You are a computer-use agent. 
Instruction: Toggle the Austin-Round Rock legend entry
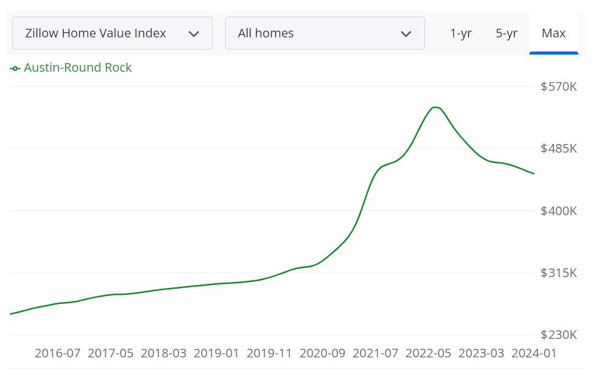71,68
